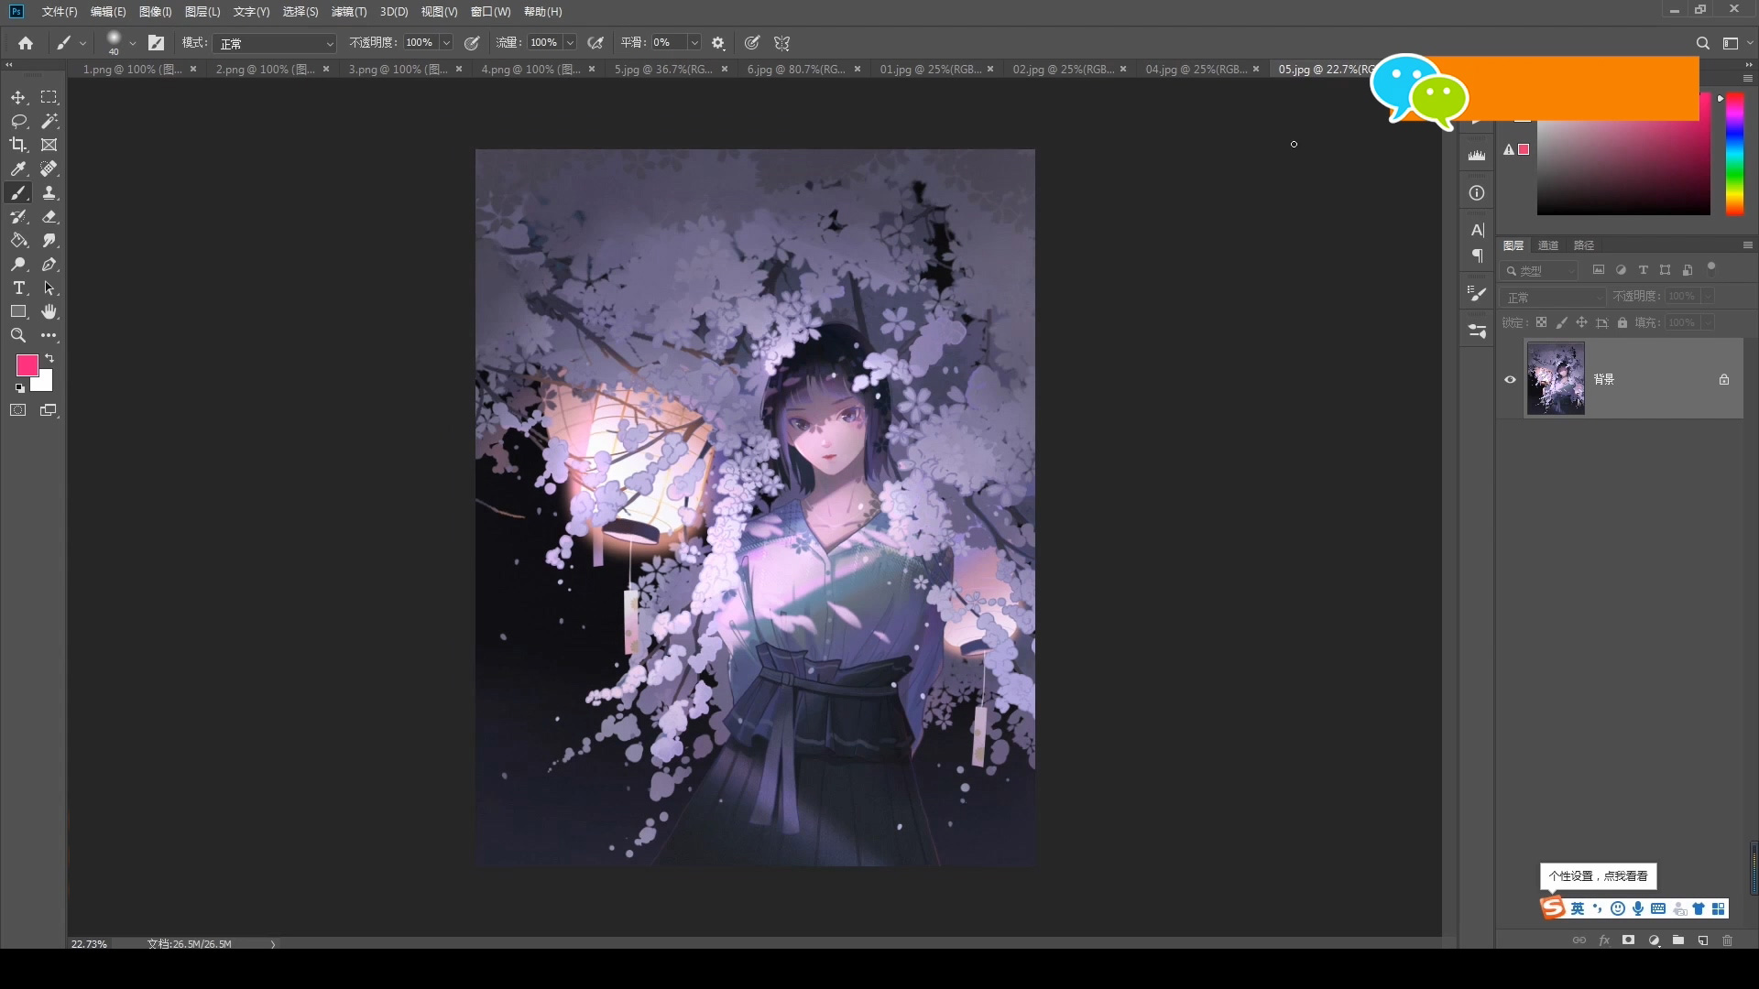Select the Smudge tool
Viewport: 1759px width, 989px height.
pyautogui.click(x=49, y=240)
